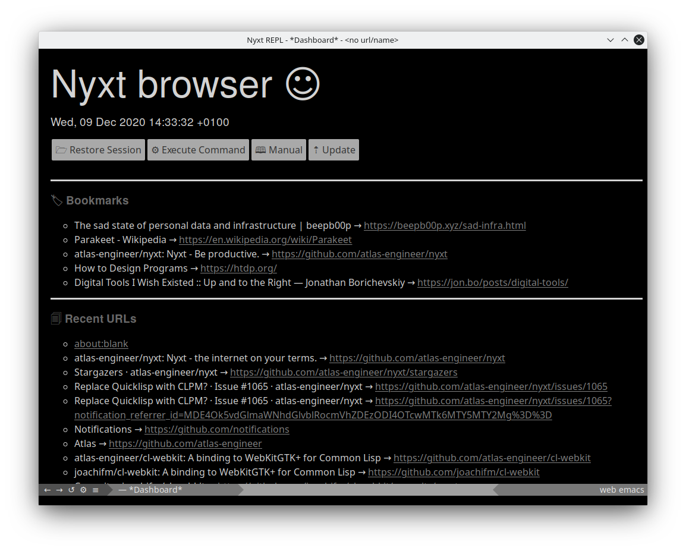Click the text "Stargazers · atlas-engineer/nyxt"
This screenshot has width=686, height=551.
tap(146, 372)
